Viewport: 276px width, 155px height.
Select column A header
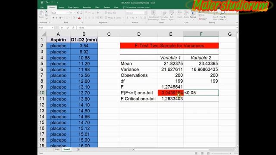click(58, 34)
